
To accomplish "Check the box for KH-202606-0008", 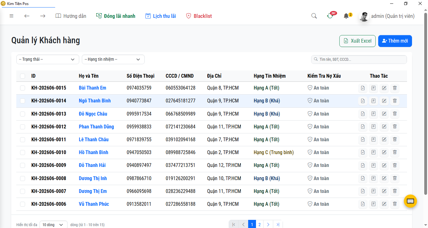I will tap(23, 178).
